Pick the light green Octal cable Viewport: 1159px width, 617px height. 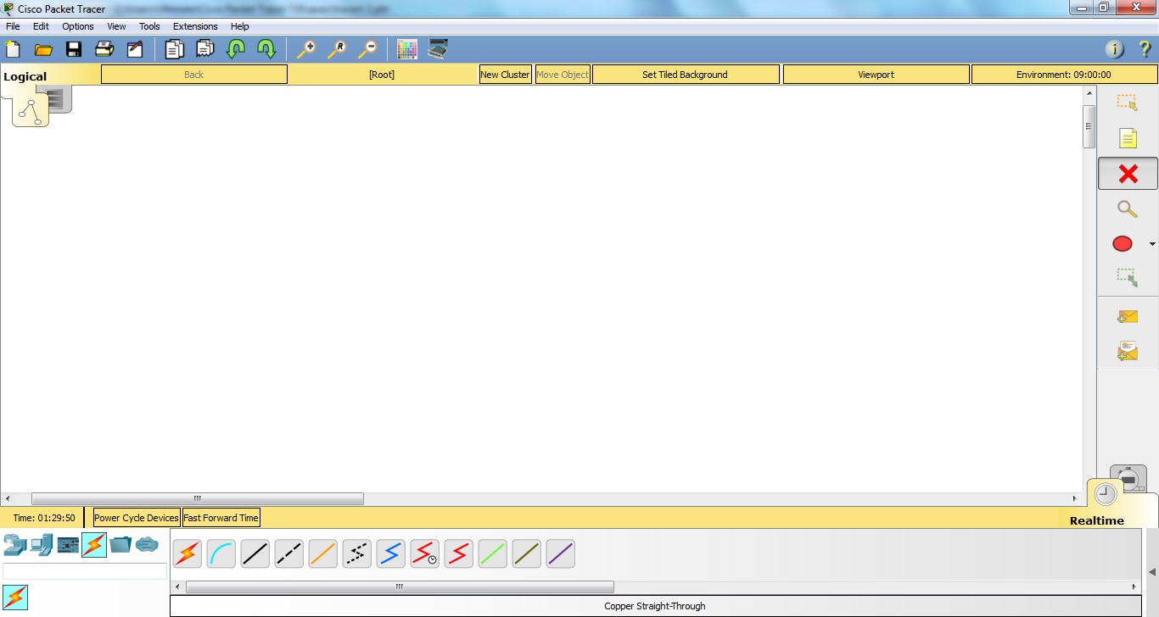coord(493,554)
